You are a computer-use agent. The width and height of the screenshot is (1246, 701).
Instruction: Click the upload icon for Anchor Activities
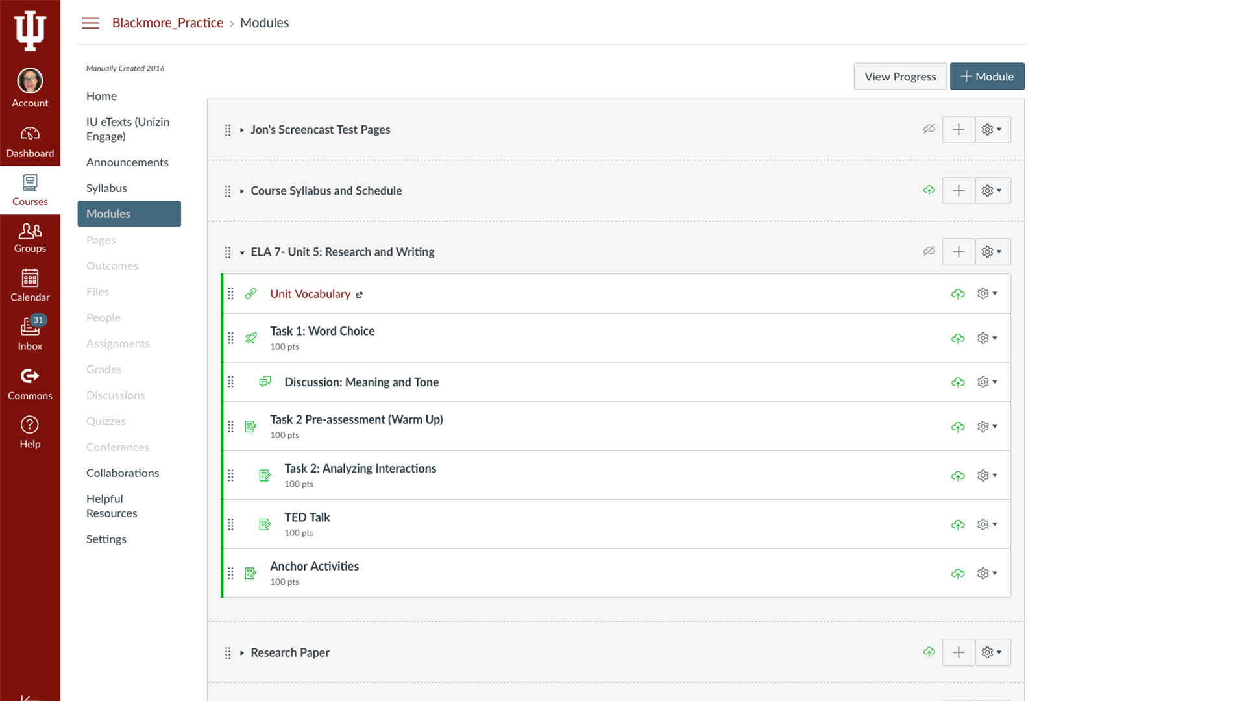[x=958, y=572]
